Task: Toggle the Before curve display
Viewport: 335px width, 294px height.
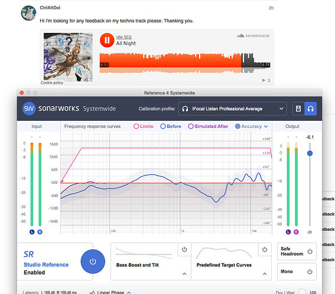Action: click(171, 126)
